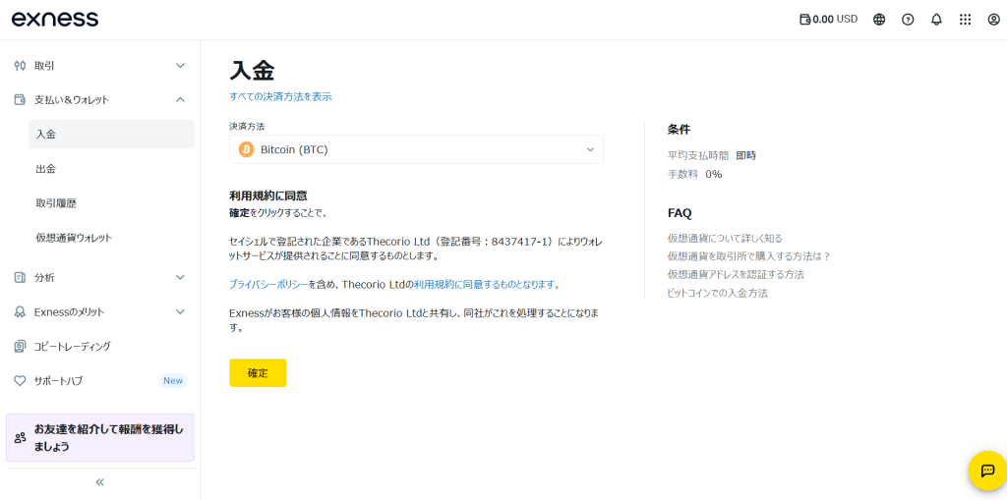The height and width of the screenshot is (500, 1007).
Task: Click the New badge on サポートハブ
Action: (x=173, y=380)
